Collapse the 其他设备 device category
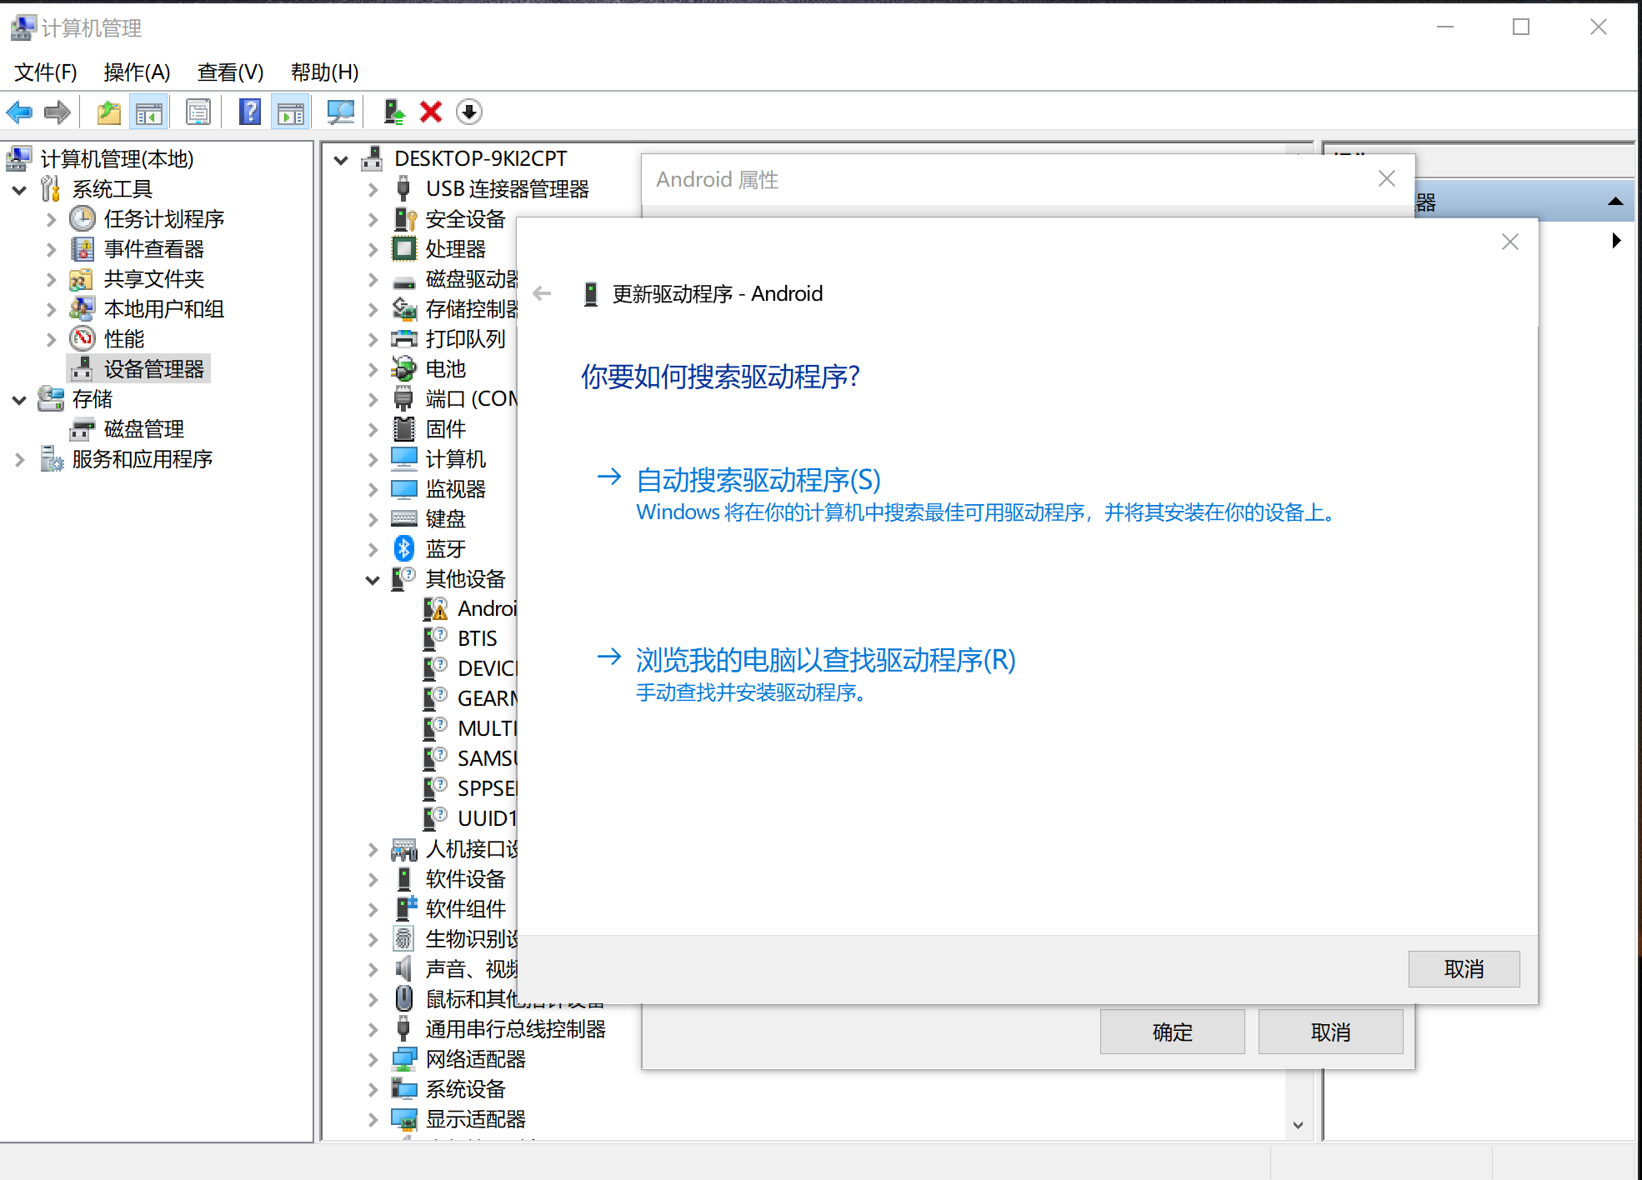Image resolution: width=1642 pixels, height=1180 pixels. [373, 580]
